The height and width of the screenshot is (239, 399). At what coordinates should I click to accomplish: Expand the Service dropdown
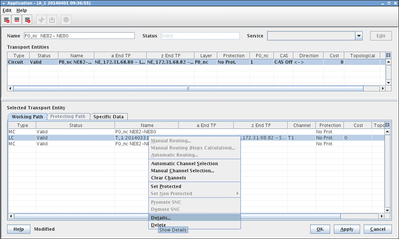point(359,36)
